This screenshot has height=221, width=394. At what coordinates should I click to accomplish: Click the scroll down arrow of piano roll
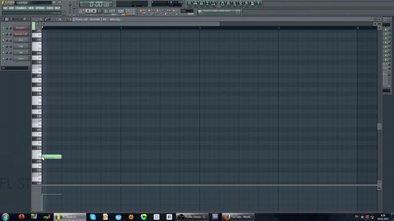(379, 182)
